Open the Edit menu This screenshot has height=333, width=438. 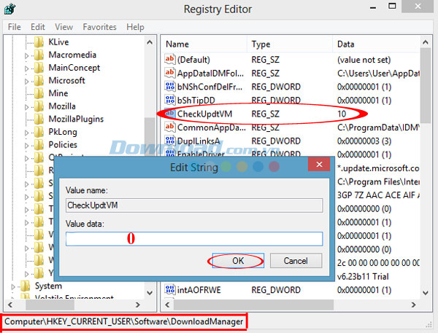38,27
